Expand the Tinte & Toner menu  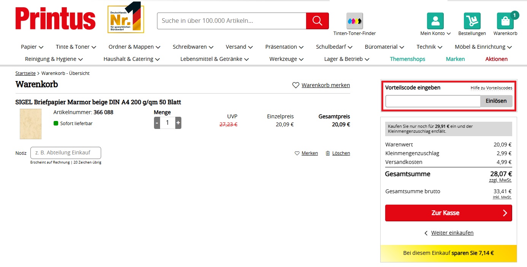[76, 47]
